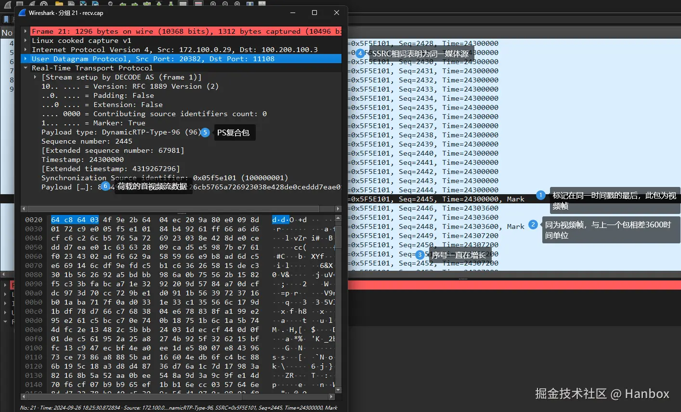This screenshot has width=681, height=412.
Task: Toggle packet colorization toolbar icon
Action: (198, 3)
